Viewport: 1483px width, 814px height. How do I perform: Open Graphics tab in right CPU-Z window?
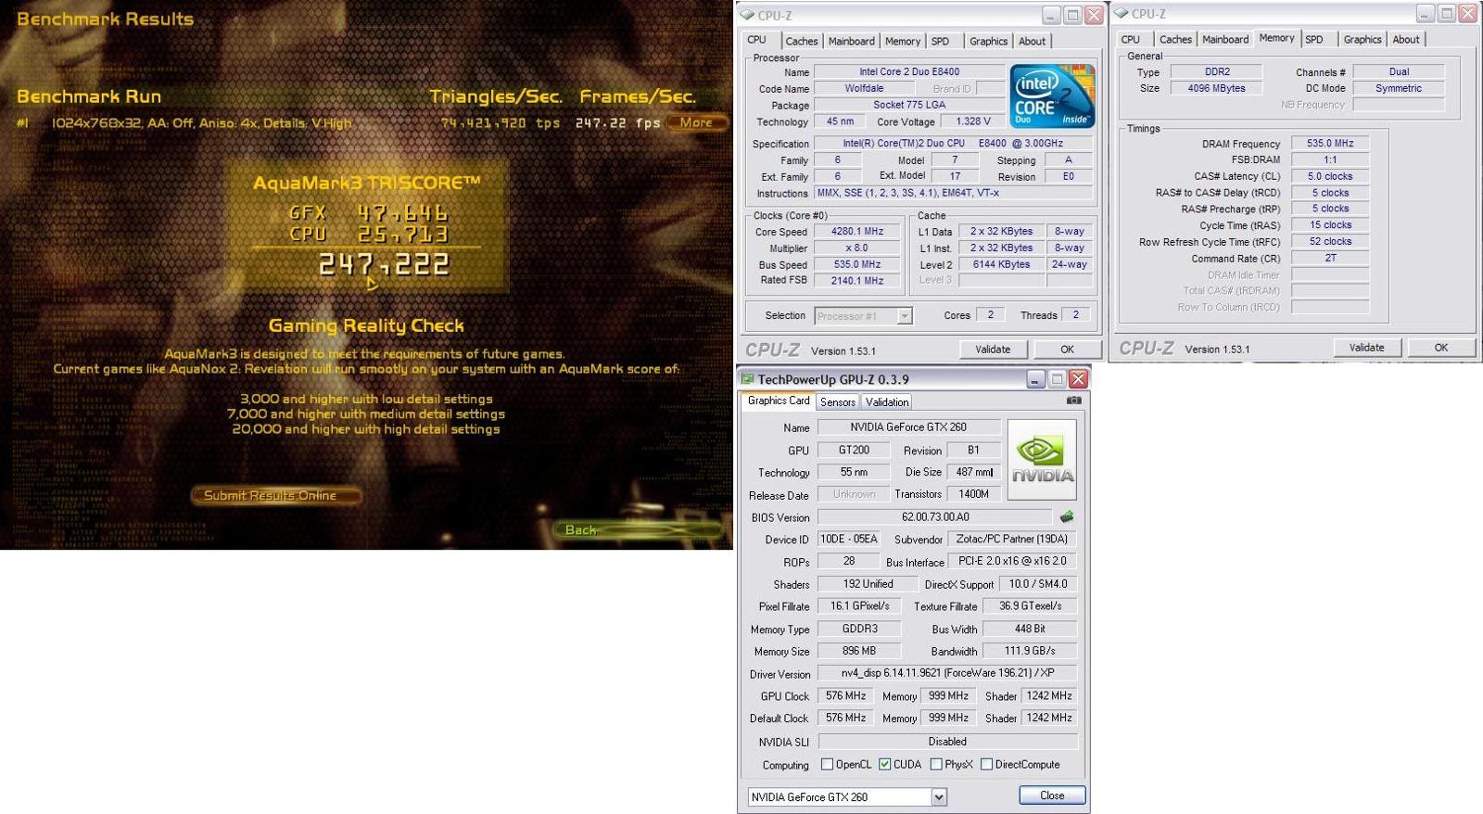click(1363, 39)
